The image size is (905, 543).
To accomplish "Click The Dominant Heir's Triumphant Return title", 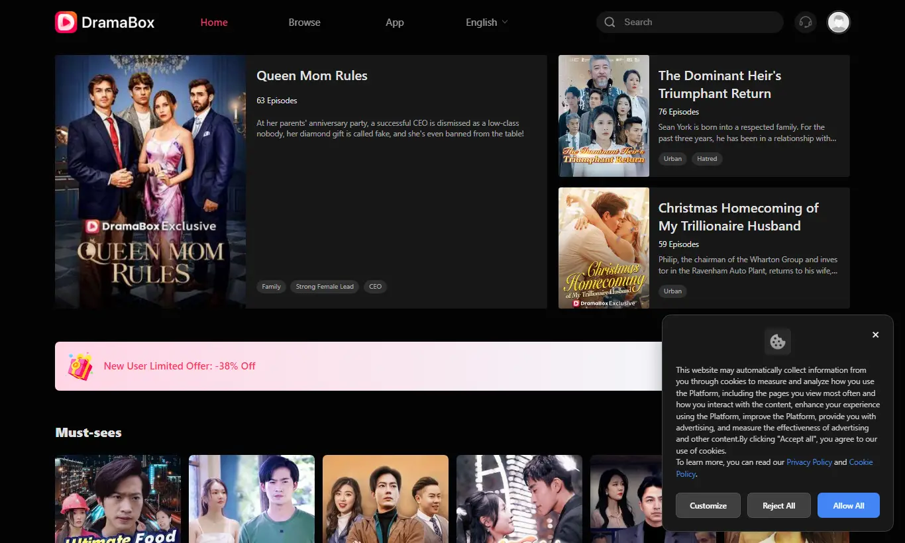I will click(x=719, y=85).
